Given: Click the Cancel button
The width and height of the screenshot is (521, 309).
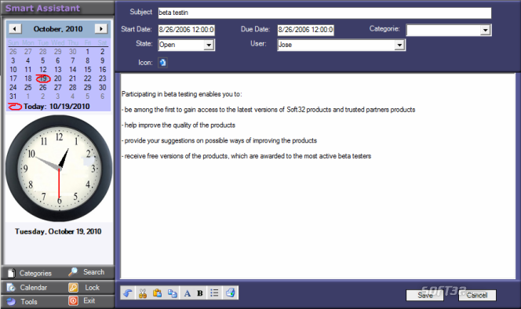Looking at the screenshot, I should (x=477, y=295).
